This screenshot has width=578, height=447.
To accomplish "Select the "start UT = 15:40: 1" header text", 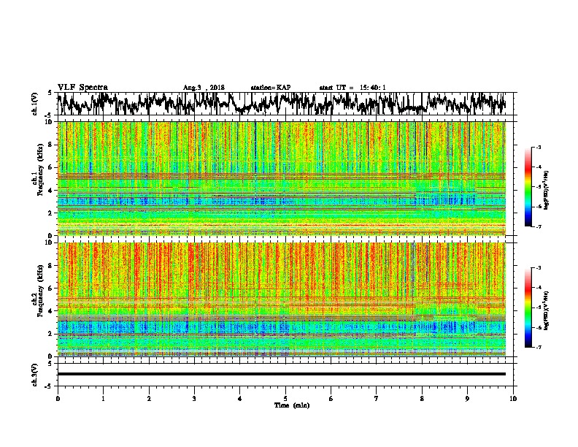I will pos(352,88).
